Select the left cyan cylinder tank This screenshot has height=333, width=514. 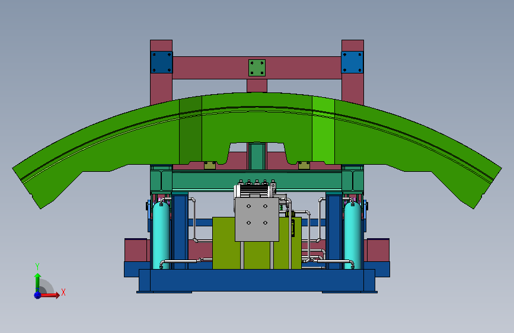161,235
